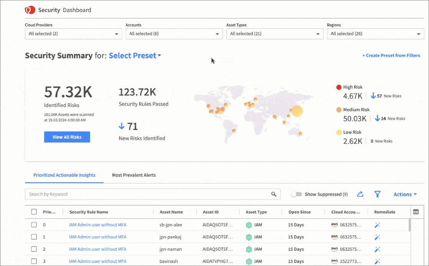This screenshot has height=266, width=429.
Task: Check the box for priority 0 row
Action: coord(34,225)
